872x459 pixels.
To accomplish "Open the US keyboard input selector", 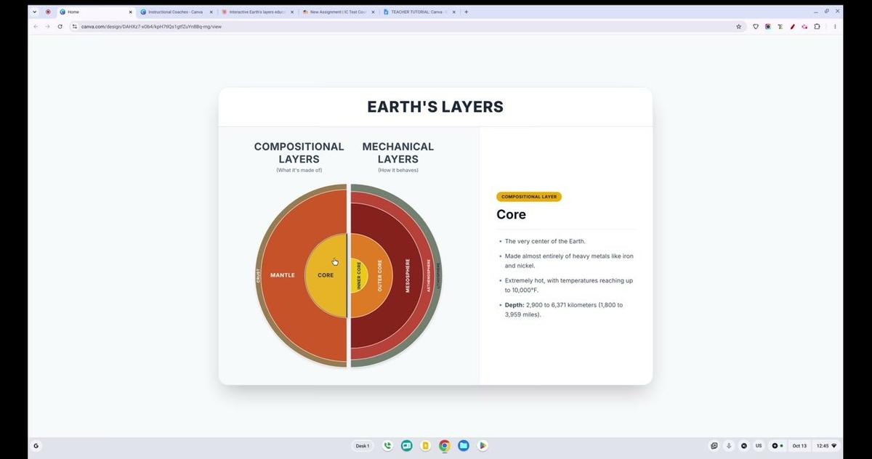I will 759,446.
